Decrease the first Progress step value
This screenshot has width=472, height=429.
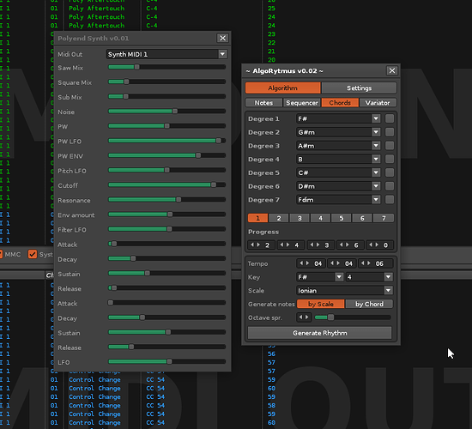tap(252, 245)
